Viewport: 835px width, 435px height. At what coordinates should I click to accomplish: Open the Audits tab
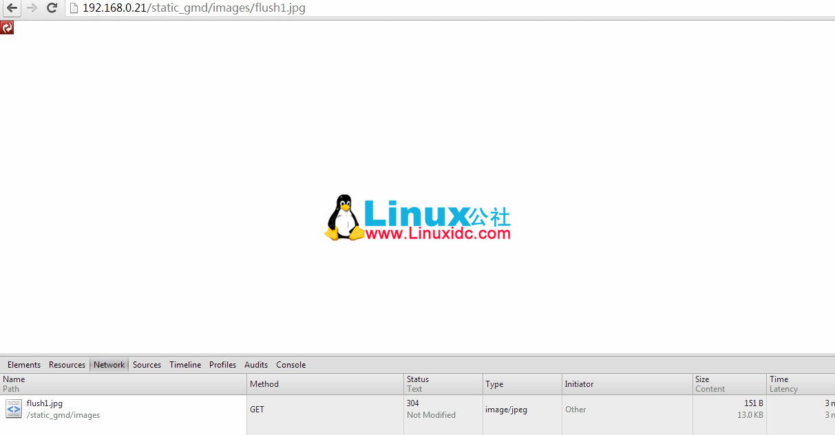tap(256, 365)
